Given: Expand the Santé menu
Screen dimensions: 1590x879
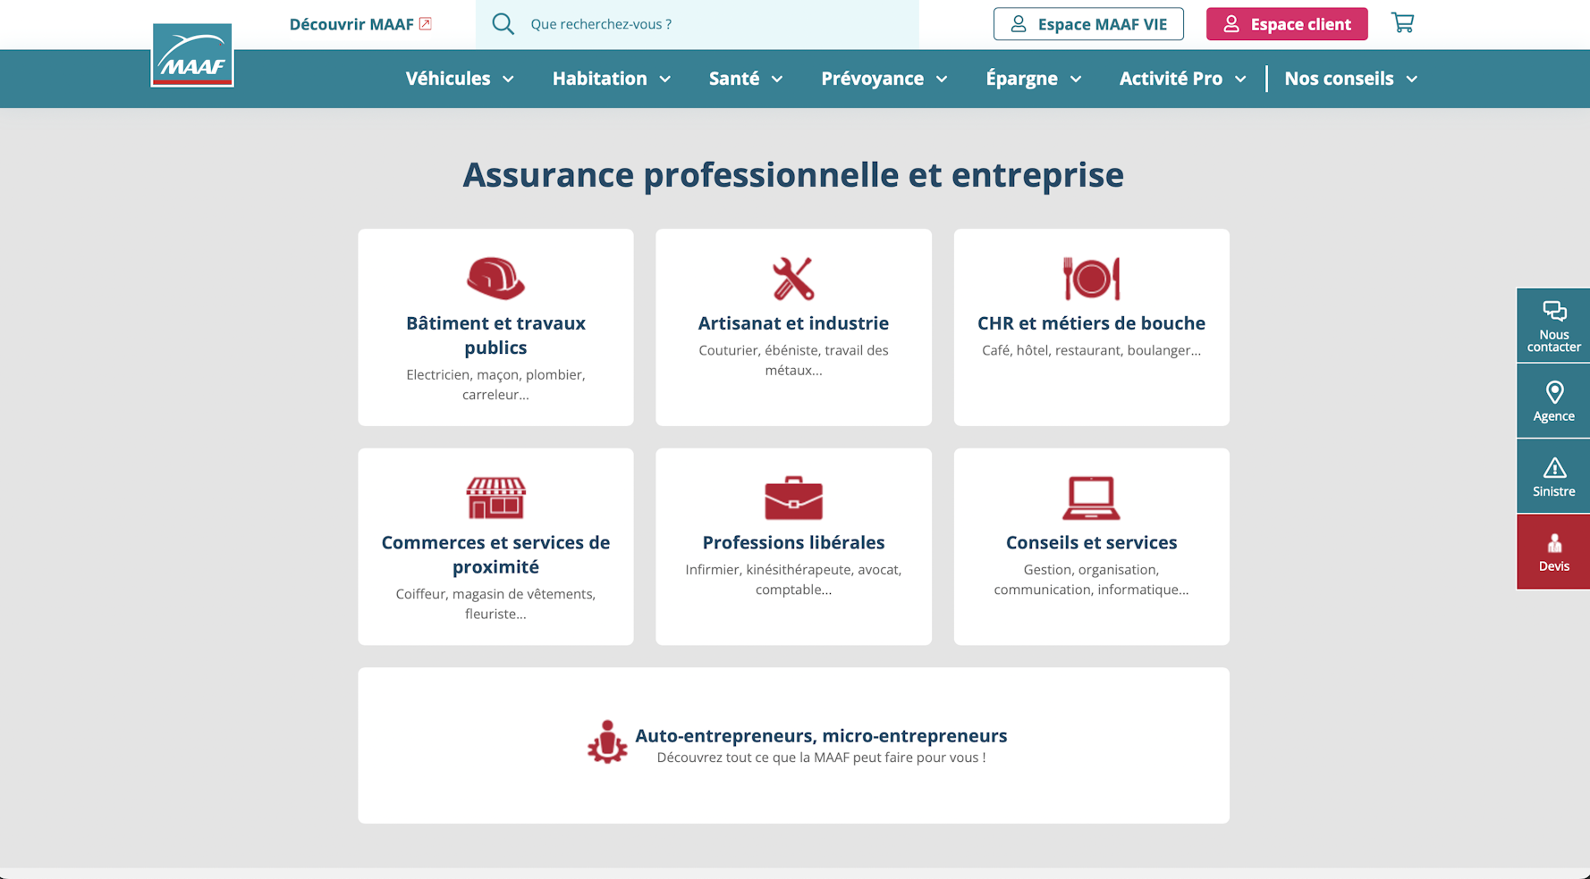Looking at the screenshot, I should pos(746,79).
